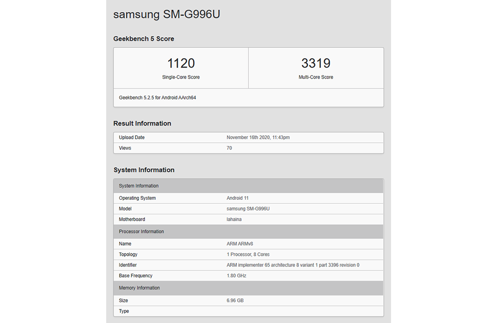500x323 pixels.
Task: Click the Single-Core Score label
Action: (181, 77)
